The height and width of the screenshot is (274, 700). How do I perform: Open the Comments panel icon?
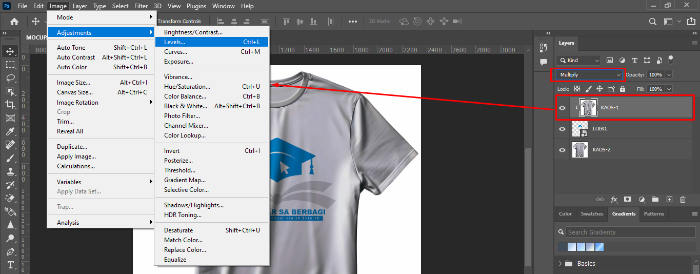[x=544, y=62]
